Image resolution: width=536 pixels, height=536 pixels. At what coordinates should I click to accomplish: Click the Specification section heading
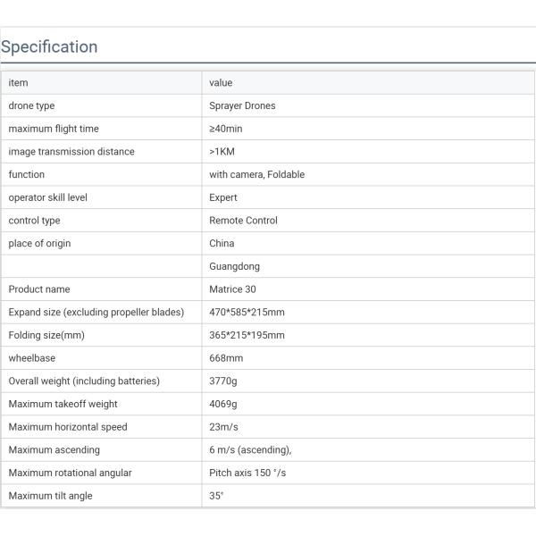(x=49, y=46)
